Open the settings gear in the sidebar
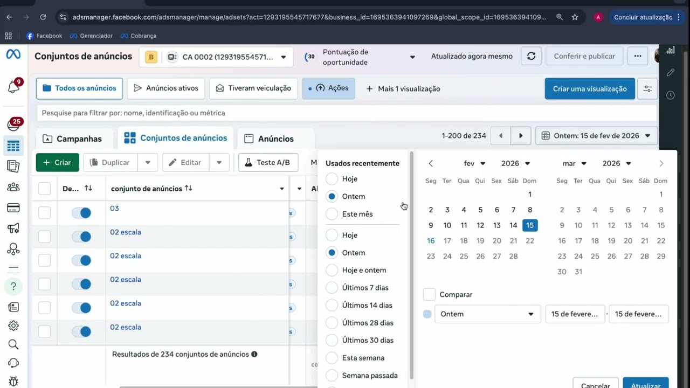Viewport: 690px width, 388px height. coord(13,325)
